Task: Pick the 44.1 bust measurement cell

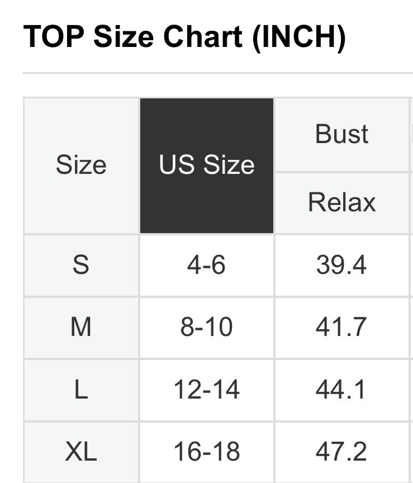Action: (x=341, y=389)
